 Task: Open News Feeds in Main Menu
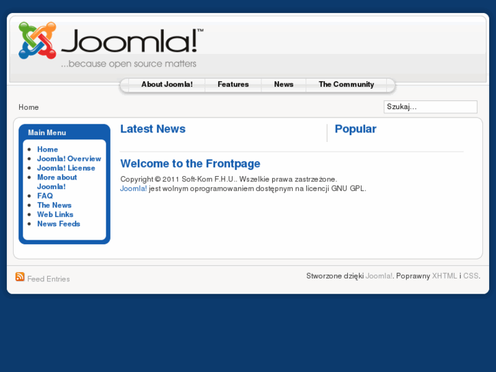coord(59,224)
